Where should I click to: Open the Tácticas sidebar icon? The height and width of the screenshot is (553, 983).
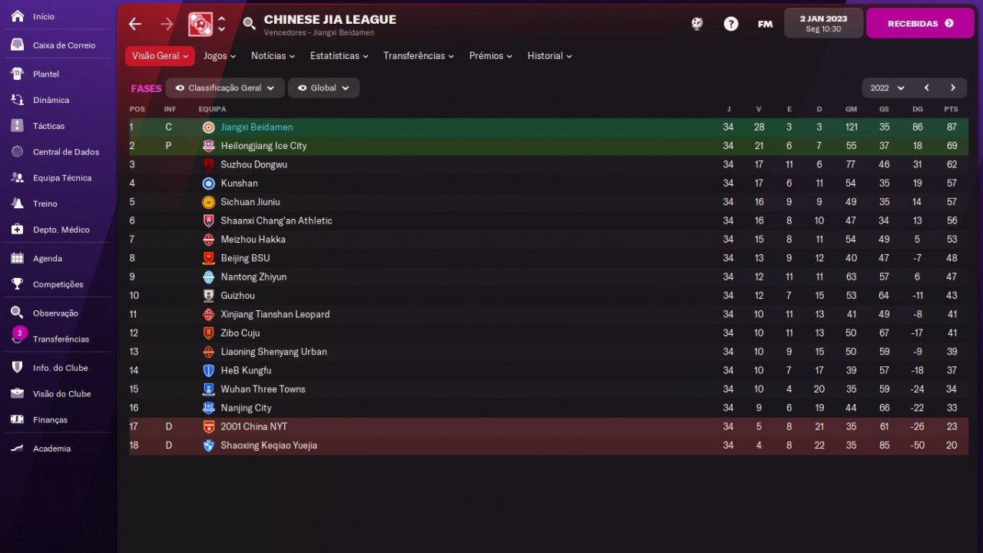click(x=17, y=126)
